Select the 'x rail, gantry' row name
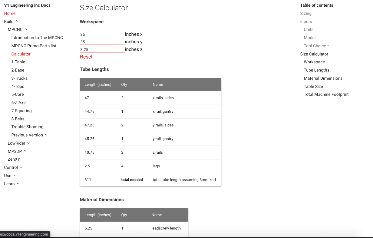Screen dimensions: 373x238 click(163, 112)
